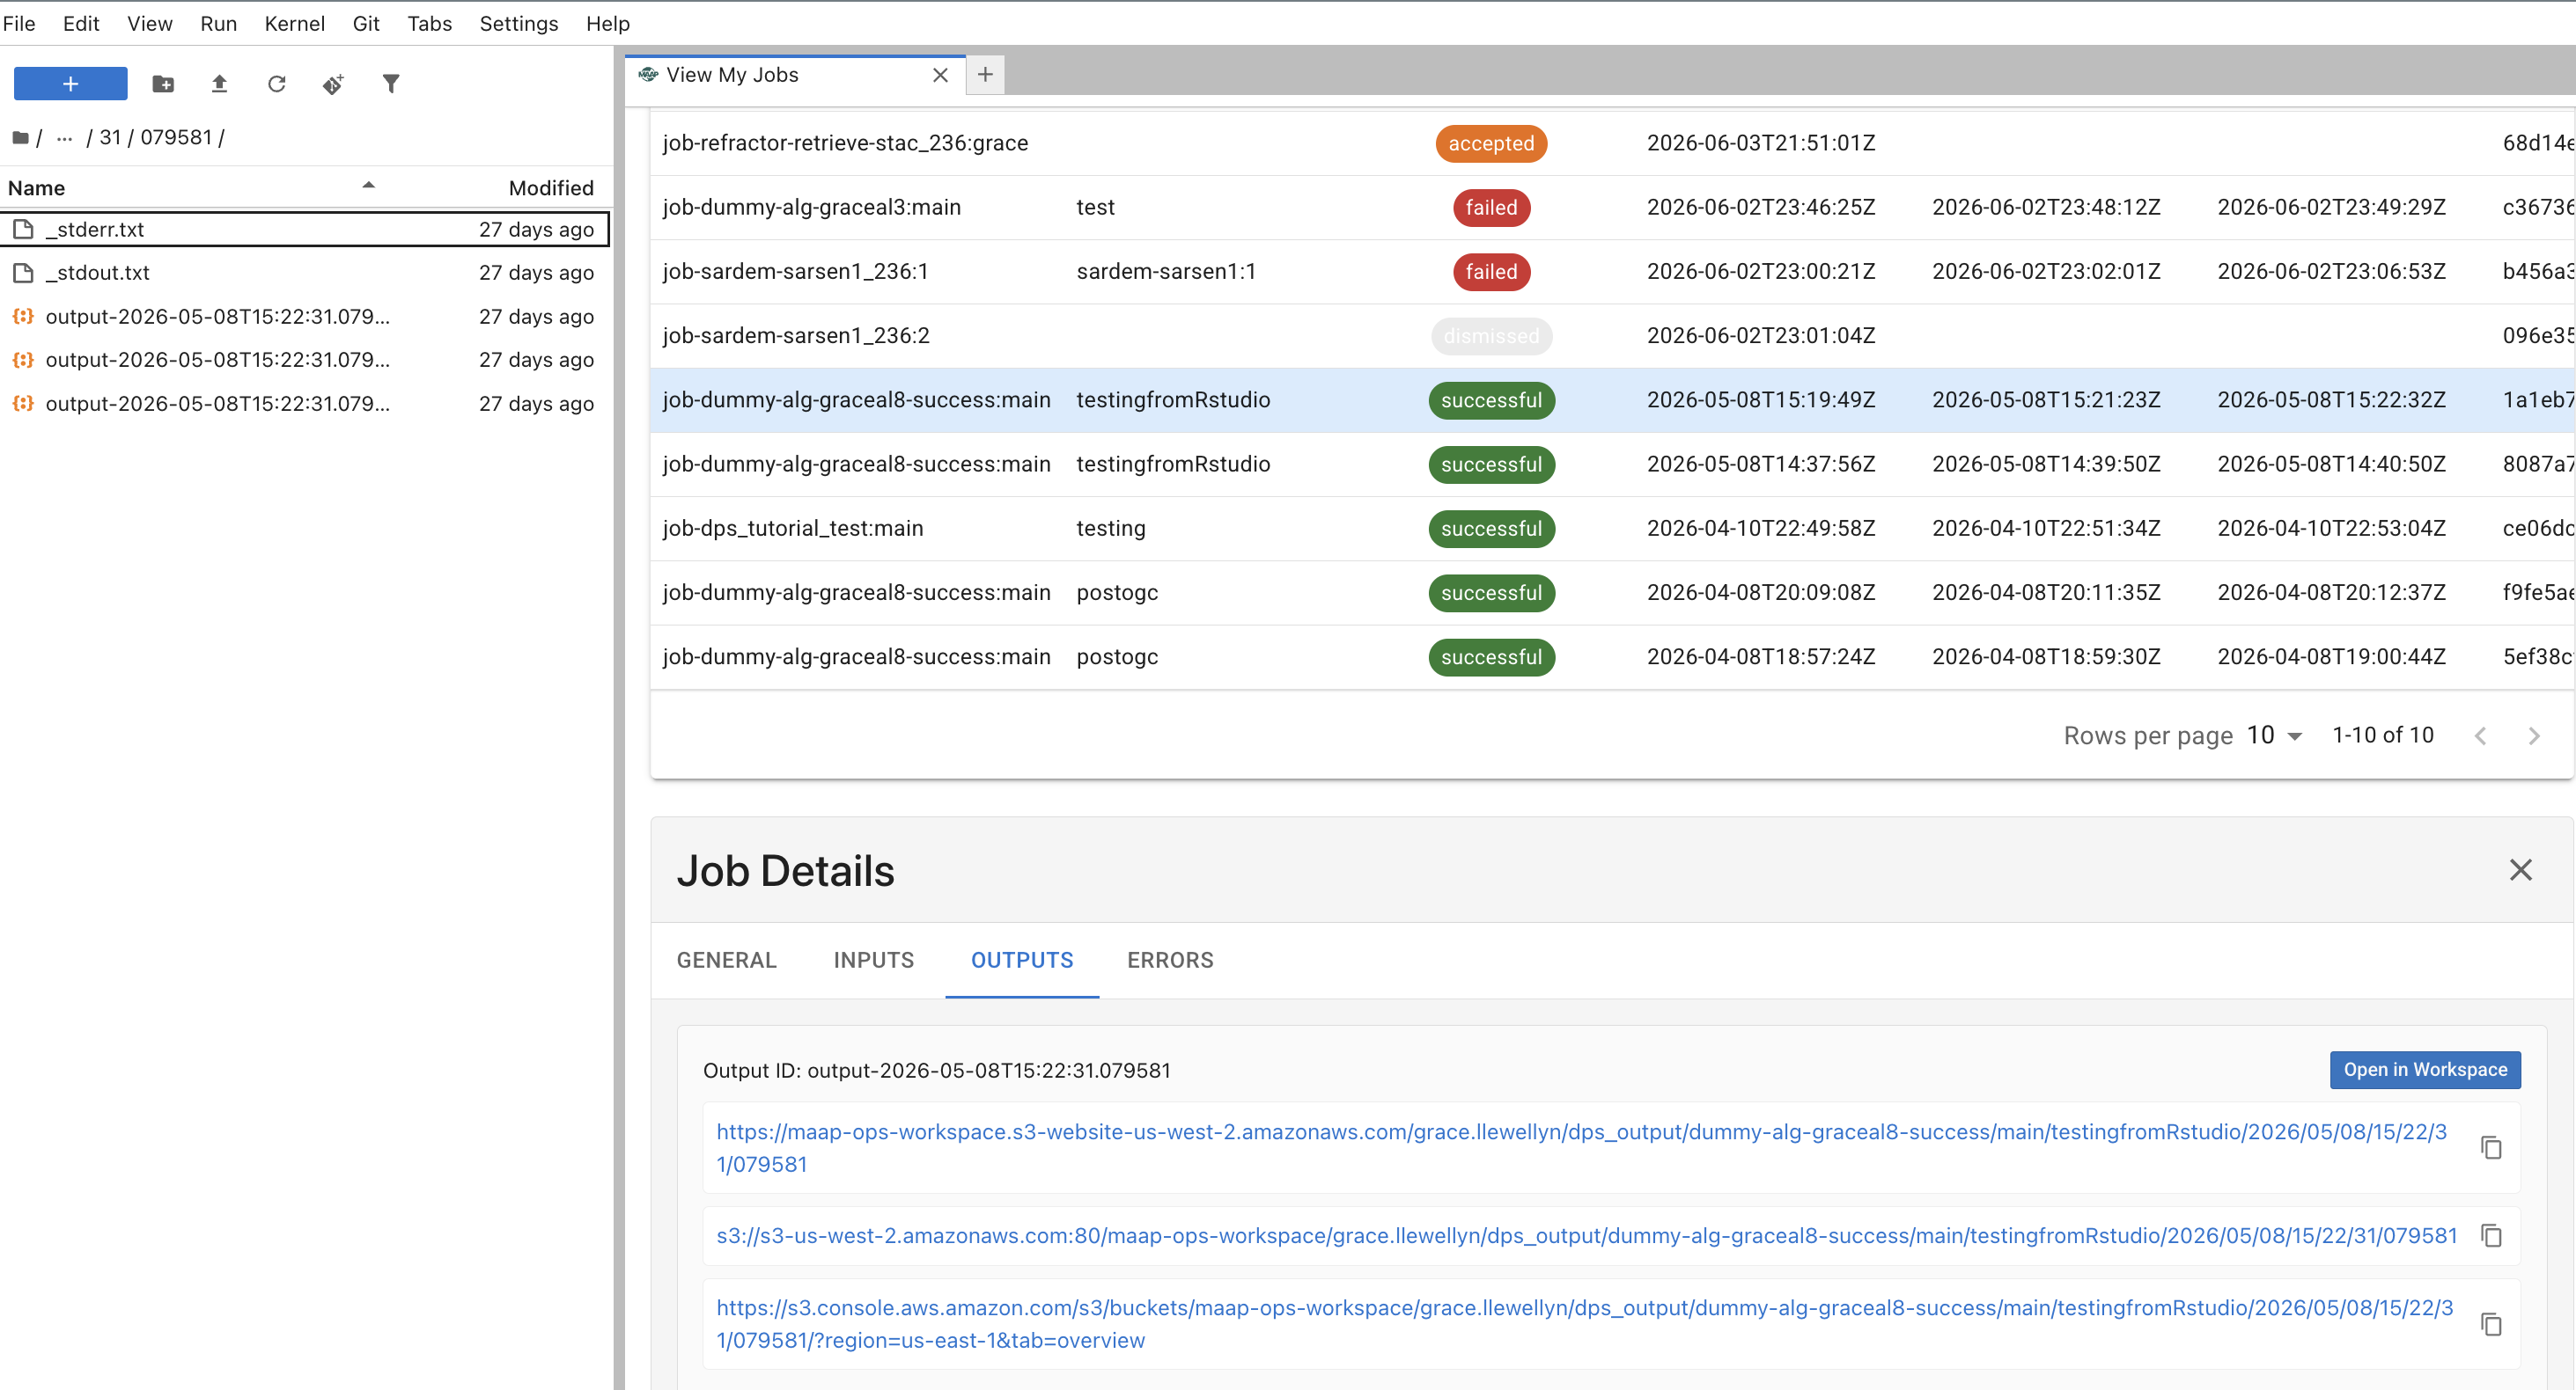2576x1390 pixels.
Task: Go to root folder icon in breadcrumb
Action: 20,137
